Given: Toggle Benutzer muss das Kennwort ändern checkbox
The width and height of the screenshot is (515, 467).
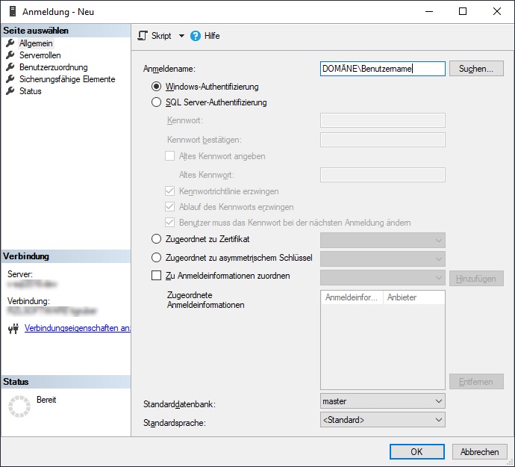Looking at the screenshot, I should click(x=169, y=223).
